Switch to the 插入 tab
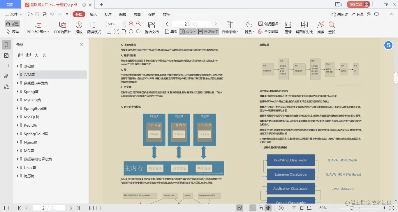This screenshot has width=398, height=212. tap(94, 14)
